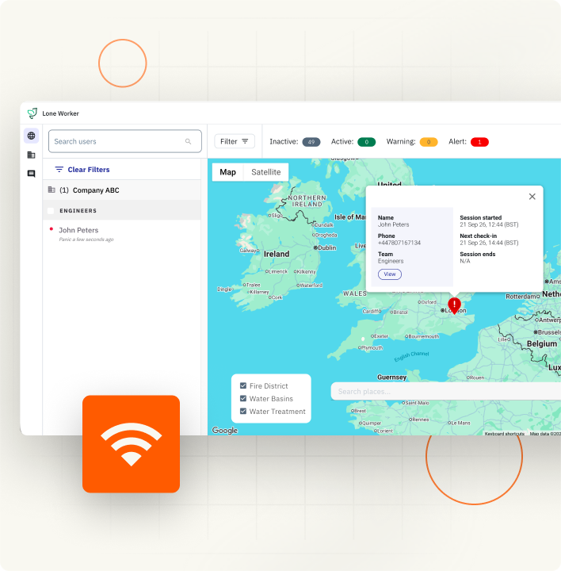This screenshot has width=561, height=571.
Task: Focus the Search users input field
Action: click(124, 141)
